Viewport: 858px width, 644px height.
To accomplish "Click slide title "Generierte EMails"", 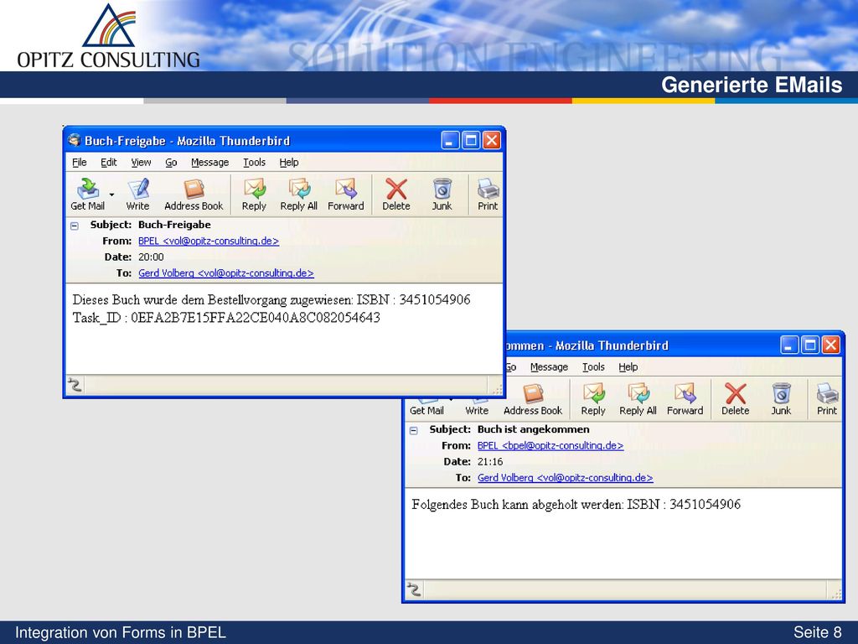I will click(752, 85).
